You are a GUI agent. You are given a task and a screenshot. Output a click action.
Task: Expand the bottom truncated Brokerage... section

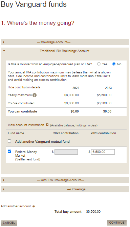pyautogui.click(x=3, y=189)
